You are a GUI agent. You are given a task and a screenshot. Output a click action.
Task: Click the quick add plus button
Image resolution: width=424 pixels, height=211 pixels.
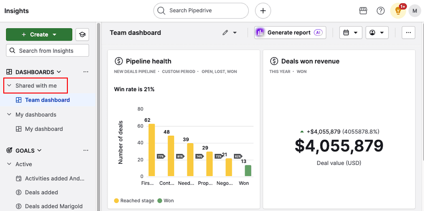tap(263, 10)
